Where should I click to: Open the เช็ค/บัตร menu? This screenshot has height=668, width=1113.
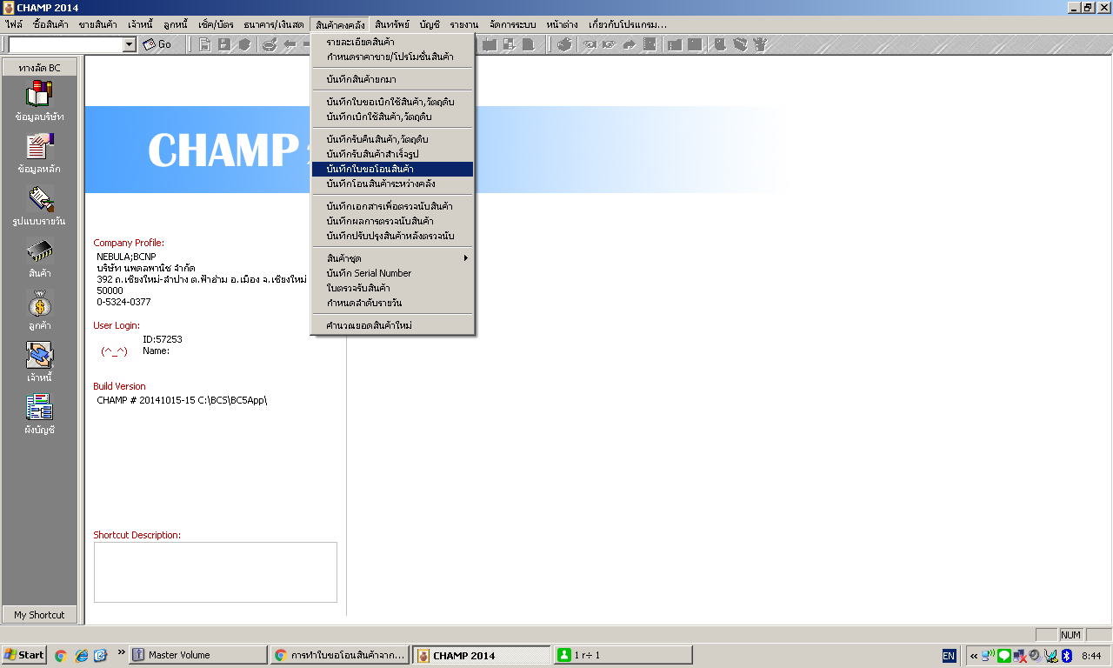(216, 24)
